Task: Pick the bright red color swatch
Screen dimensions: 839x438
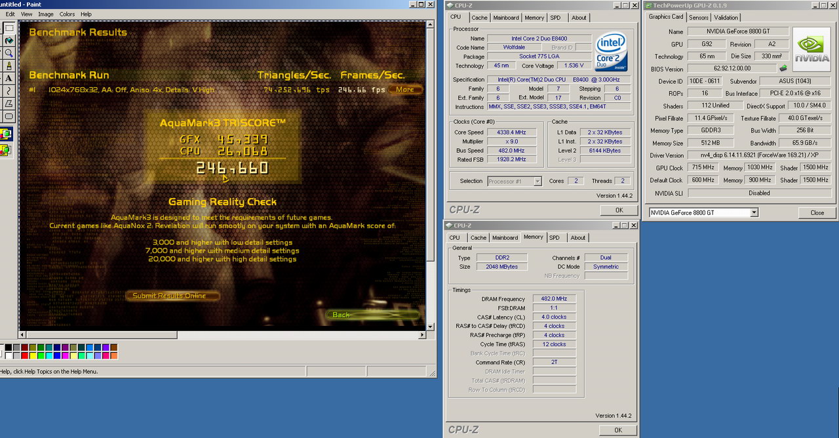Action: tap(24, 355)
